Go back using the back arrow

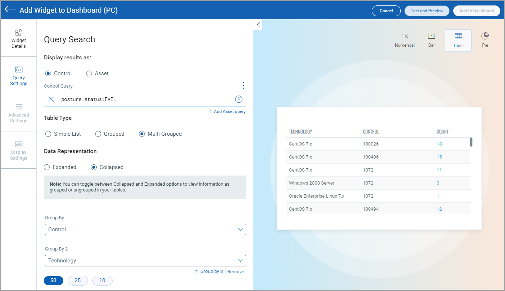tap(10, 10)
